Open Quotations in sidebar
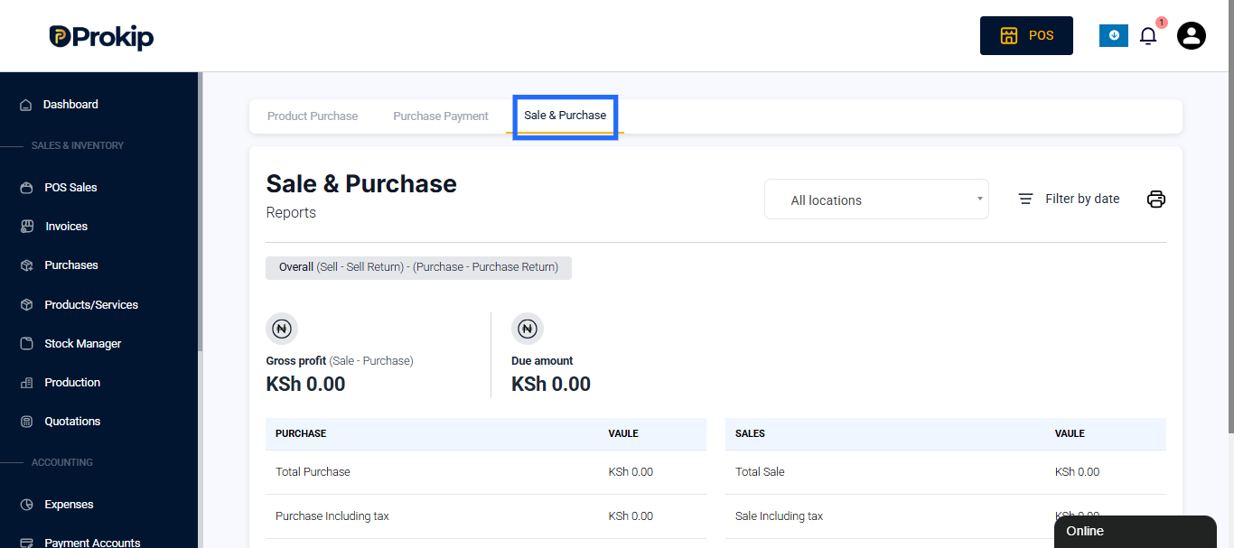This screenshot has width=1234, height=548. 72,422
